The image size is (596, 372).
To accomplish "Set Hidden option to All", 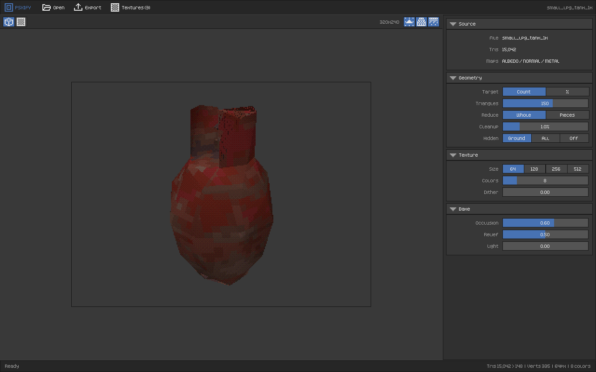I will coord(545,139).
